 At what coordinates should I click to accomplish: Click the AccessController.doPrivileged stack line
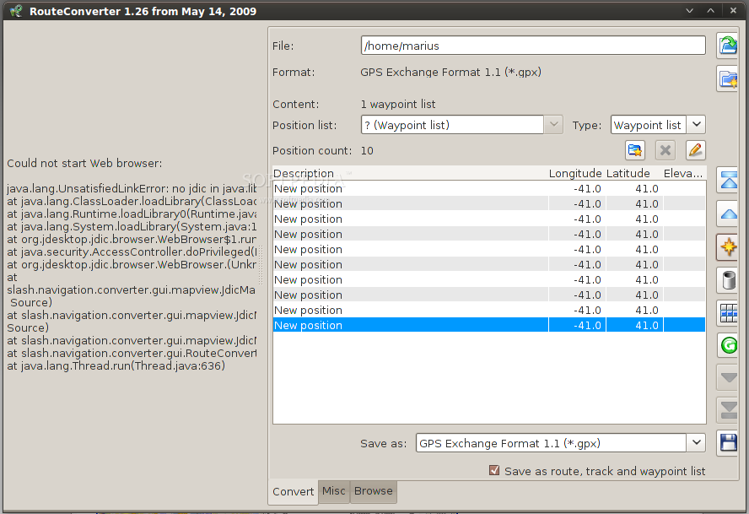click(132, 252)
